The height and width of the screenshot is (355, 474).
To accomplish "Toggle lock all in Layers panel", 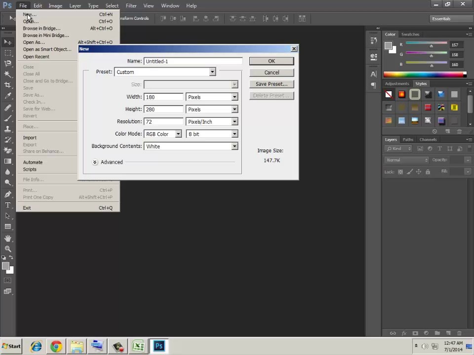I will coord(428,172).
